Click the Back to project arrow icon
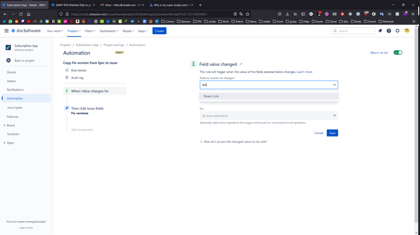The height and width of the screenshot is (235, 420). point(8,60)
